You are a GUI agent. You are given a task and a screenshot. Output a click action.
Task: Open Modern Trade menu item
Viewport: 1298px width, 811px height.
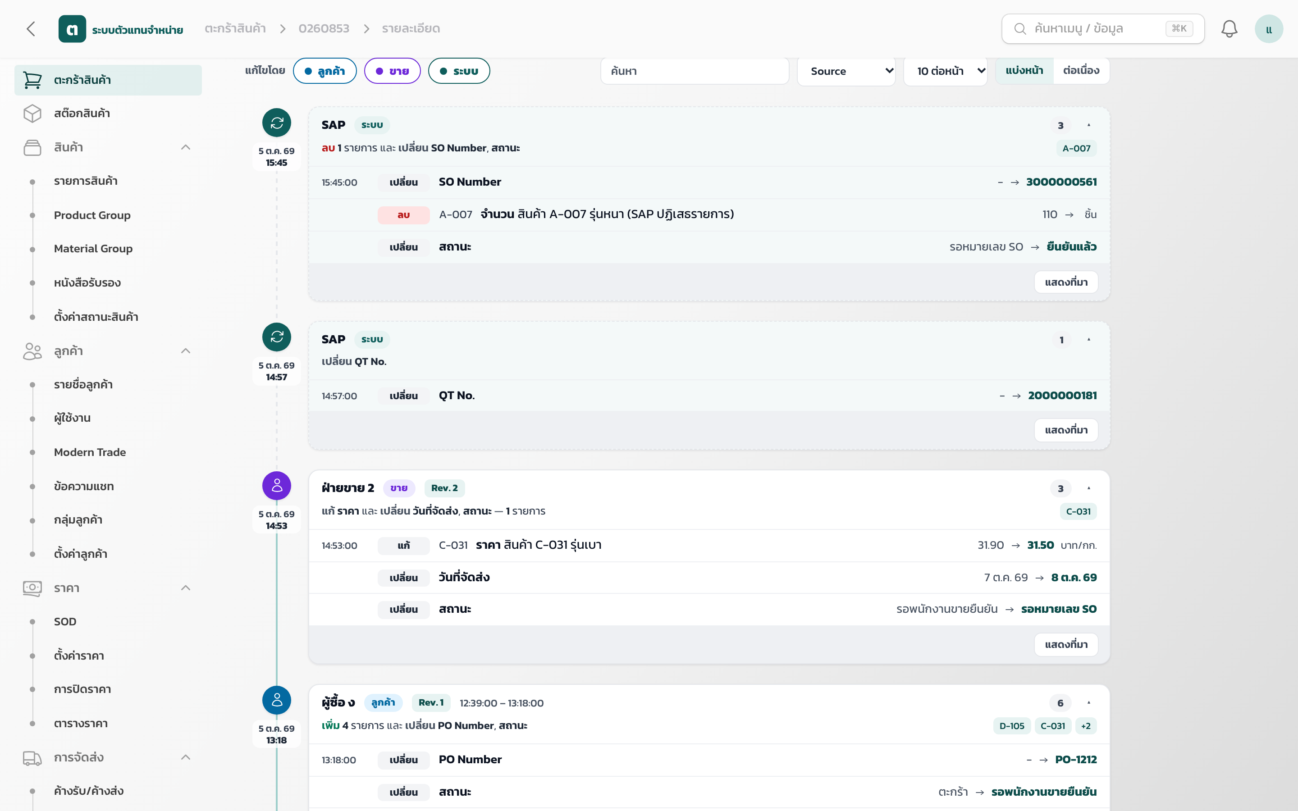pyautogui.click(x=90, y=452)
